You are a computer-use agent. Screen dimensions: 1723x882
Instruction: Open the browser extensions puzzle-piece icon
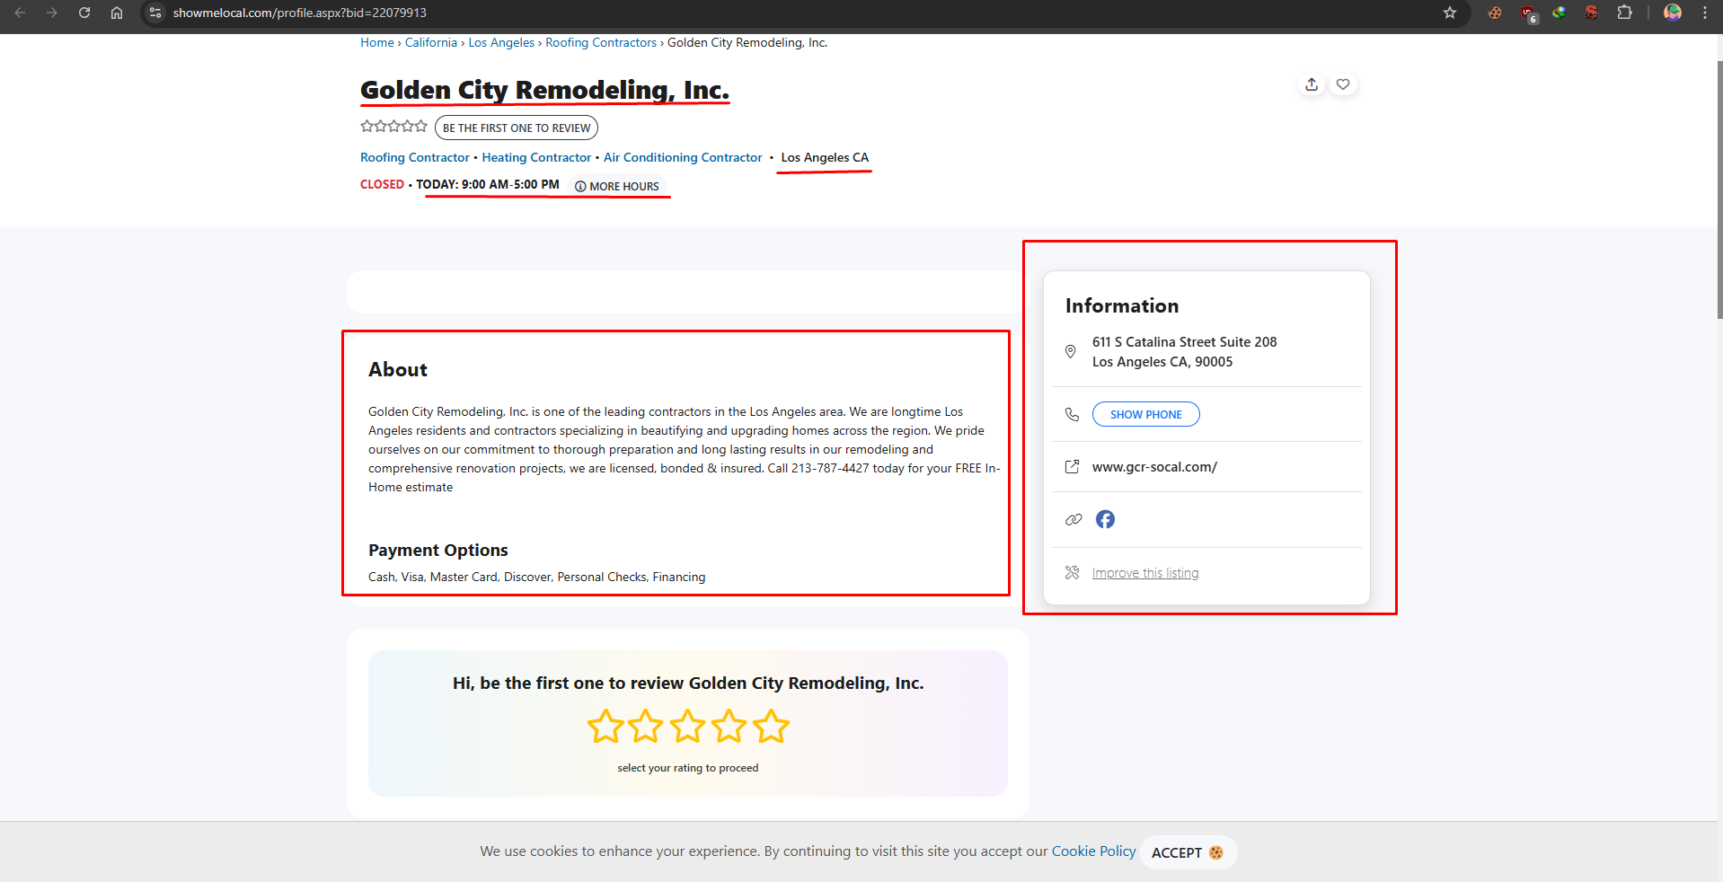[1625, 13]
